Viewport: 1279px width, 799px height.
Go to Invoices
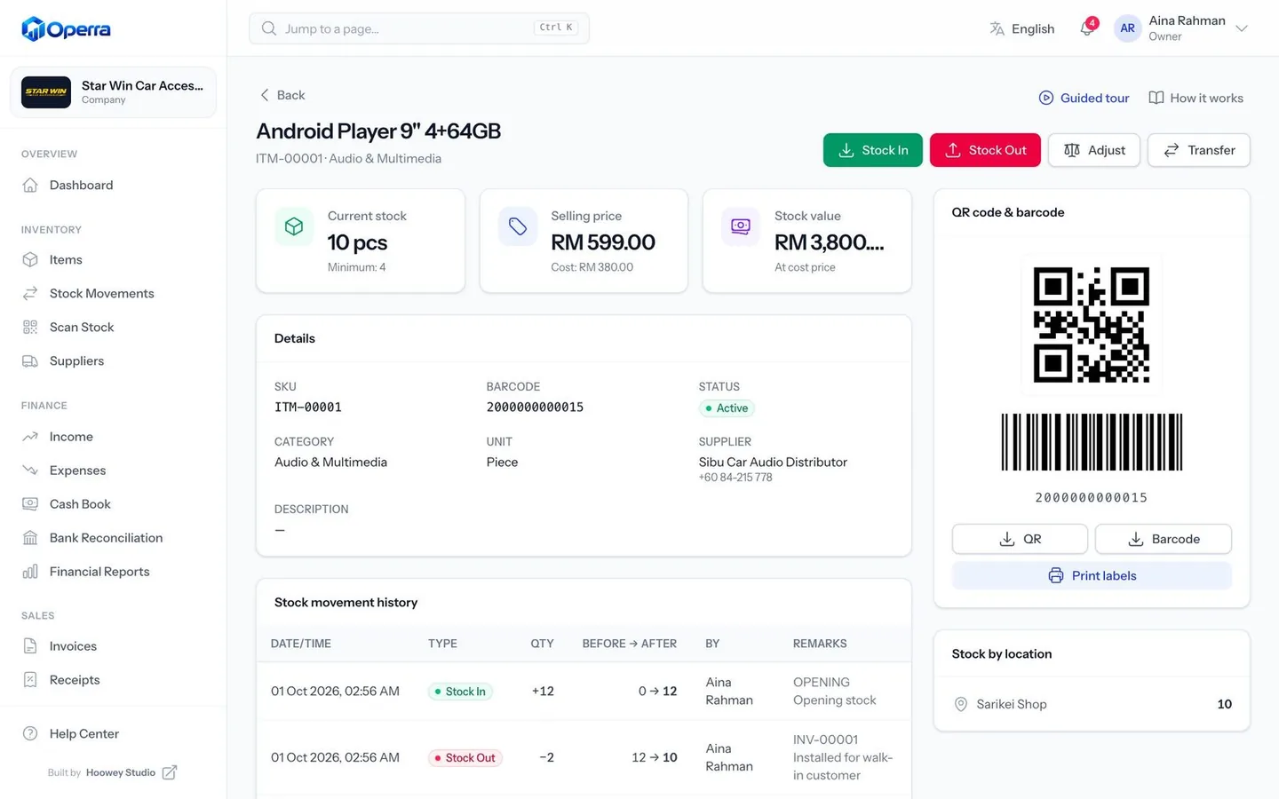(x=113, y=646)
